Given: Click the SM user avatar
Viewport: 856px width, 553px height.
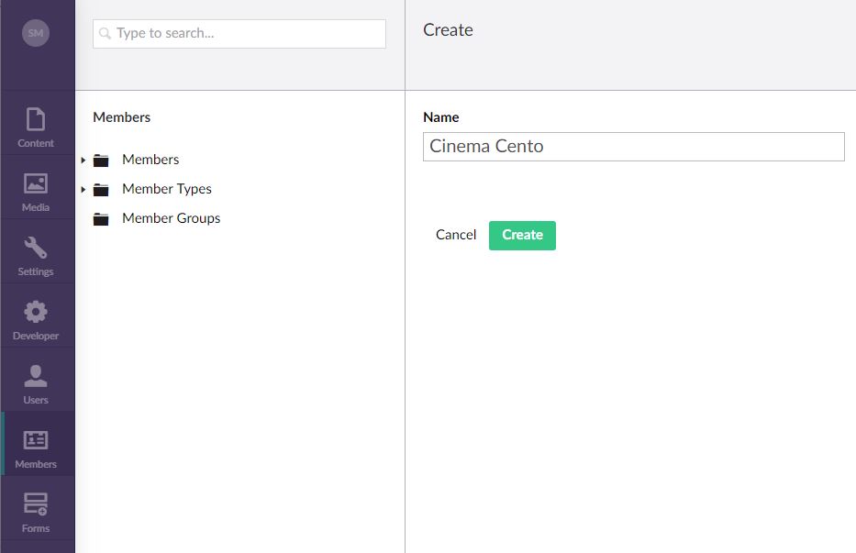Looking at the screenshot, I should pos(36,33).
